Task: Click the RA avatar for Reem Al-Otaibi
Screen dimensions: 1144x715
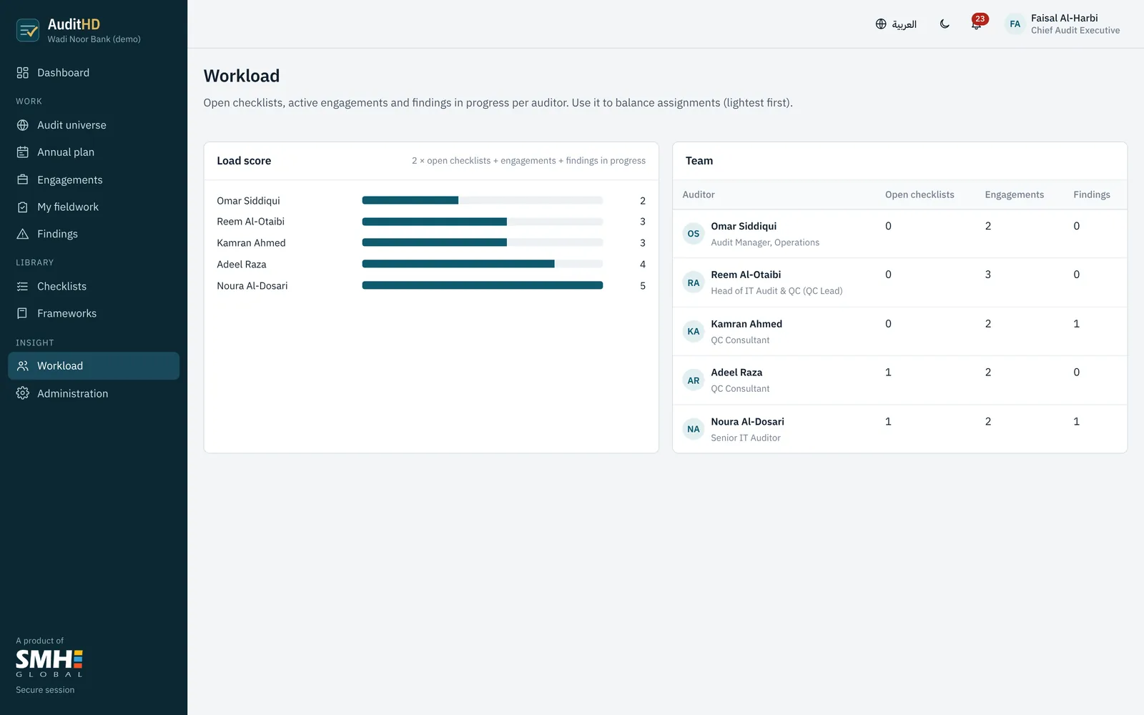Action: point(694,282)
